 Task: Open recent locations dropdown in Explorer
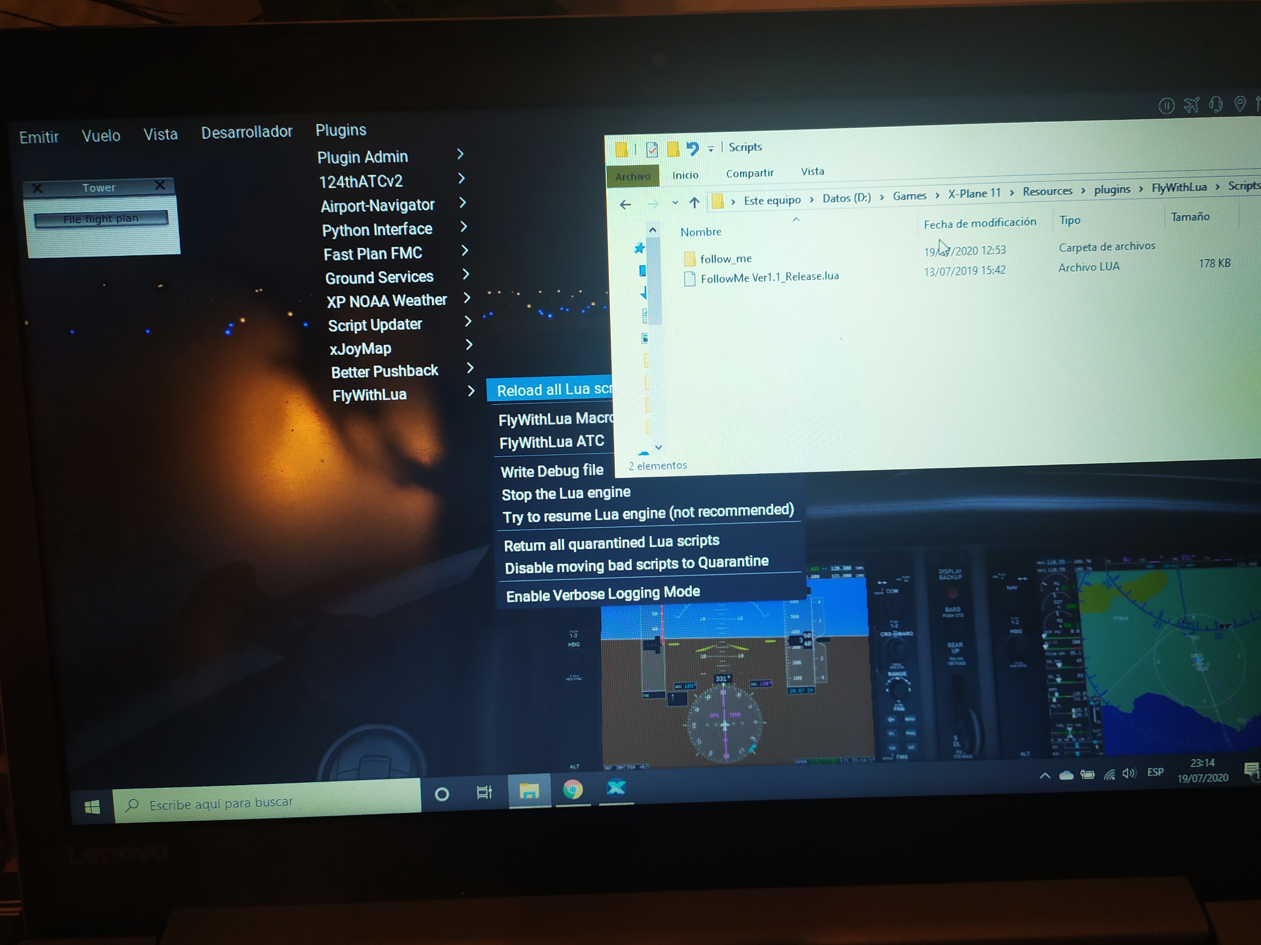675,203
